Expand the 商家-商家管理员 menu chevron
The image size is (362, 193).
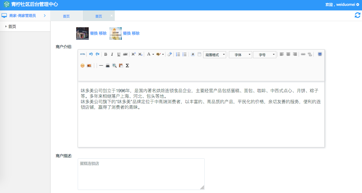(x=45, y=16)
